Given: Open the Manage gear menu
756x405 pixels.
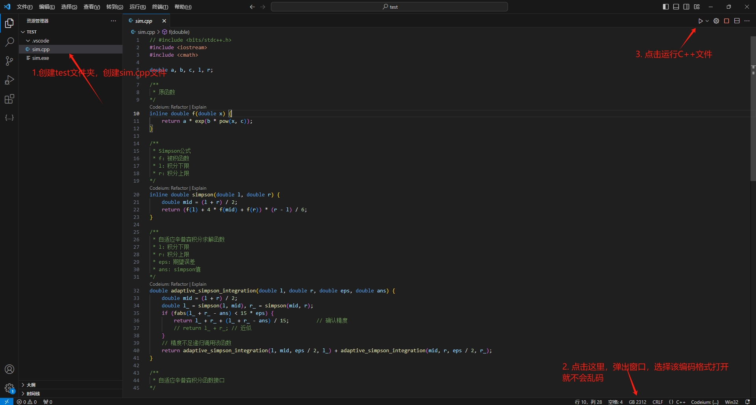Looking at the screenshot, I should (x=9, y=388).
